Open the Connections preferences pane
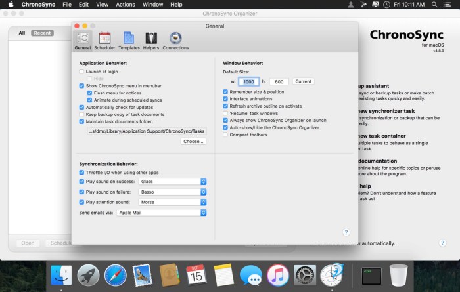This screenshot has height=292, width=460. [x=175, y=41]
